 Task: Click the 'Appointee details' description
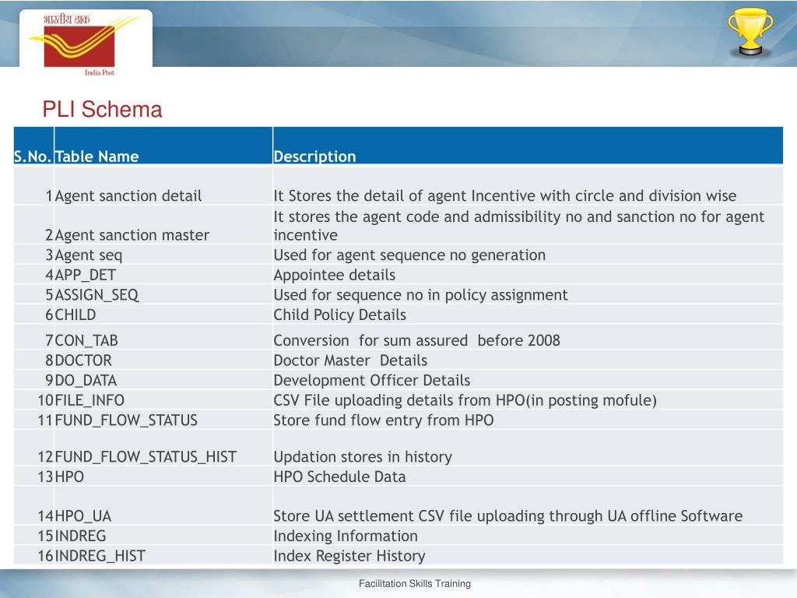click(x=335, y=275)
